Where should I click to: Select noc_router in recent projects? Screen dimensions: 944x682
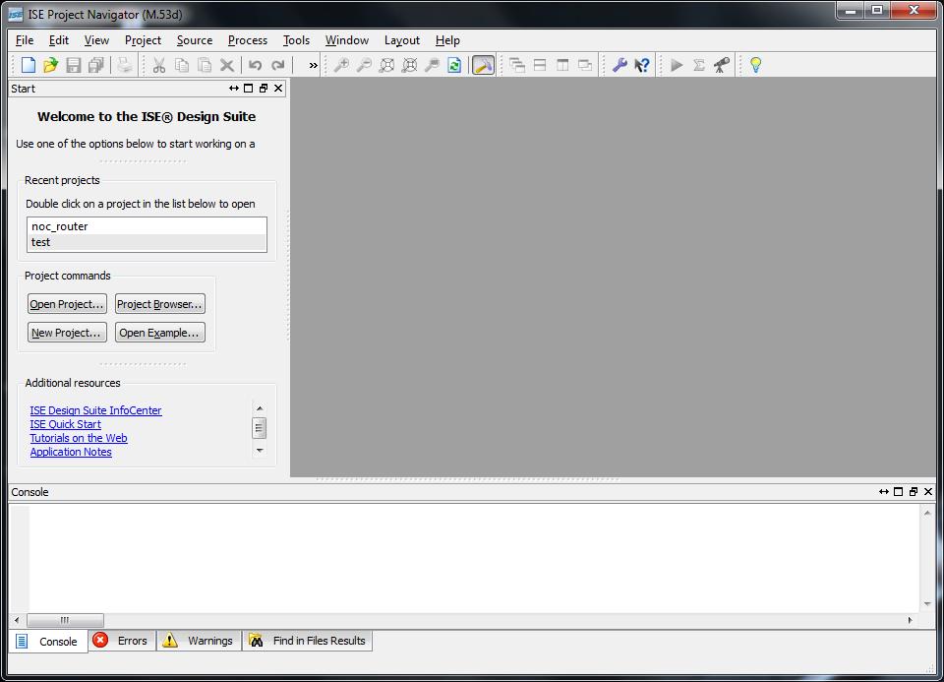[147, 226]
